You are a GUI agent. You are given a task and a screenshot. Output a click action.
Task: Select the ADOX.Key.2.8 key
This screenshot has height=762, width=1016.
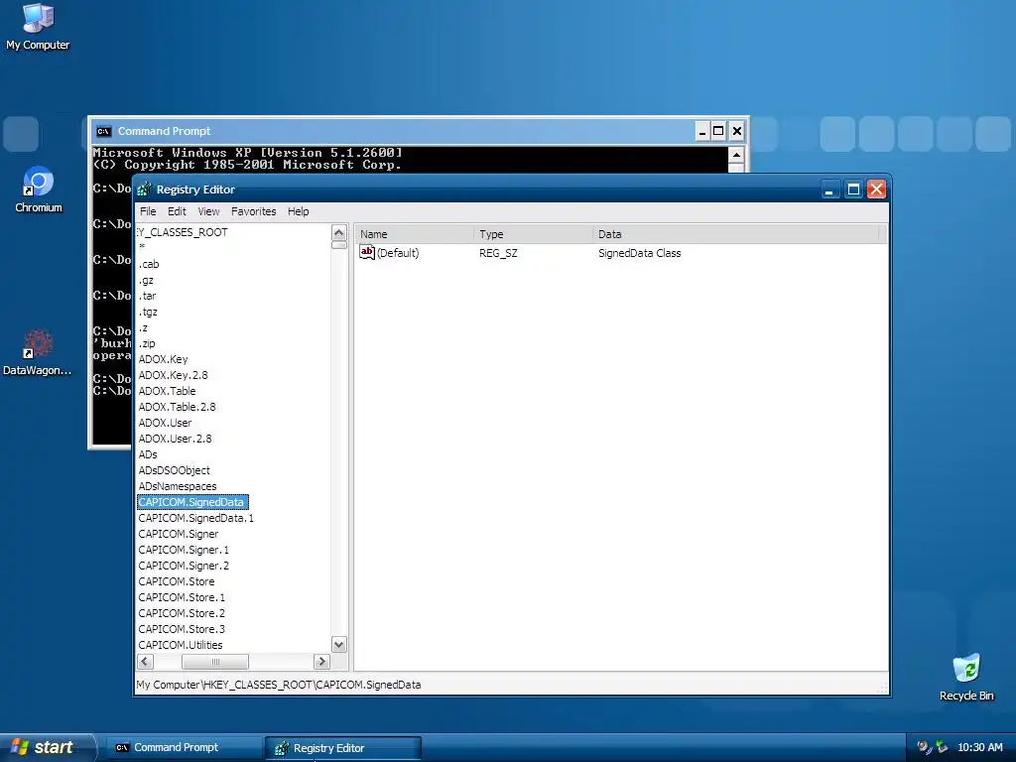tap(173, 375)
